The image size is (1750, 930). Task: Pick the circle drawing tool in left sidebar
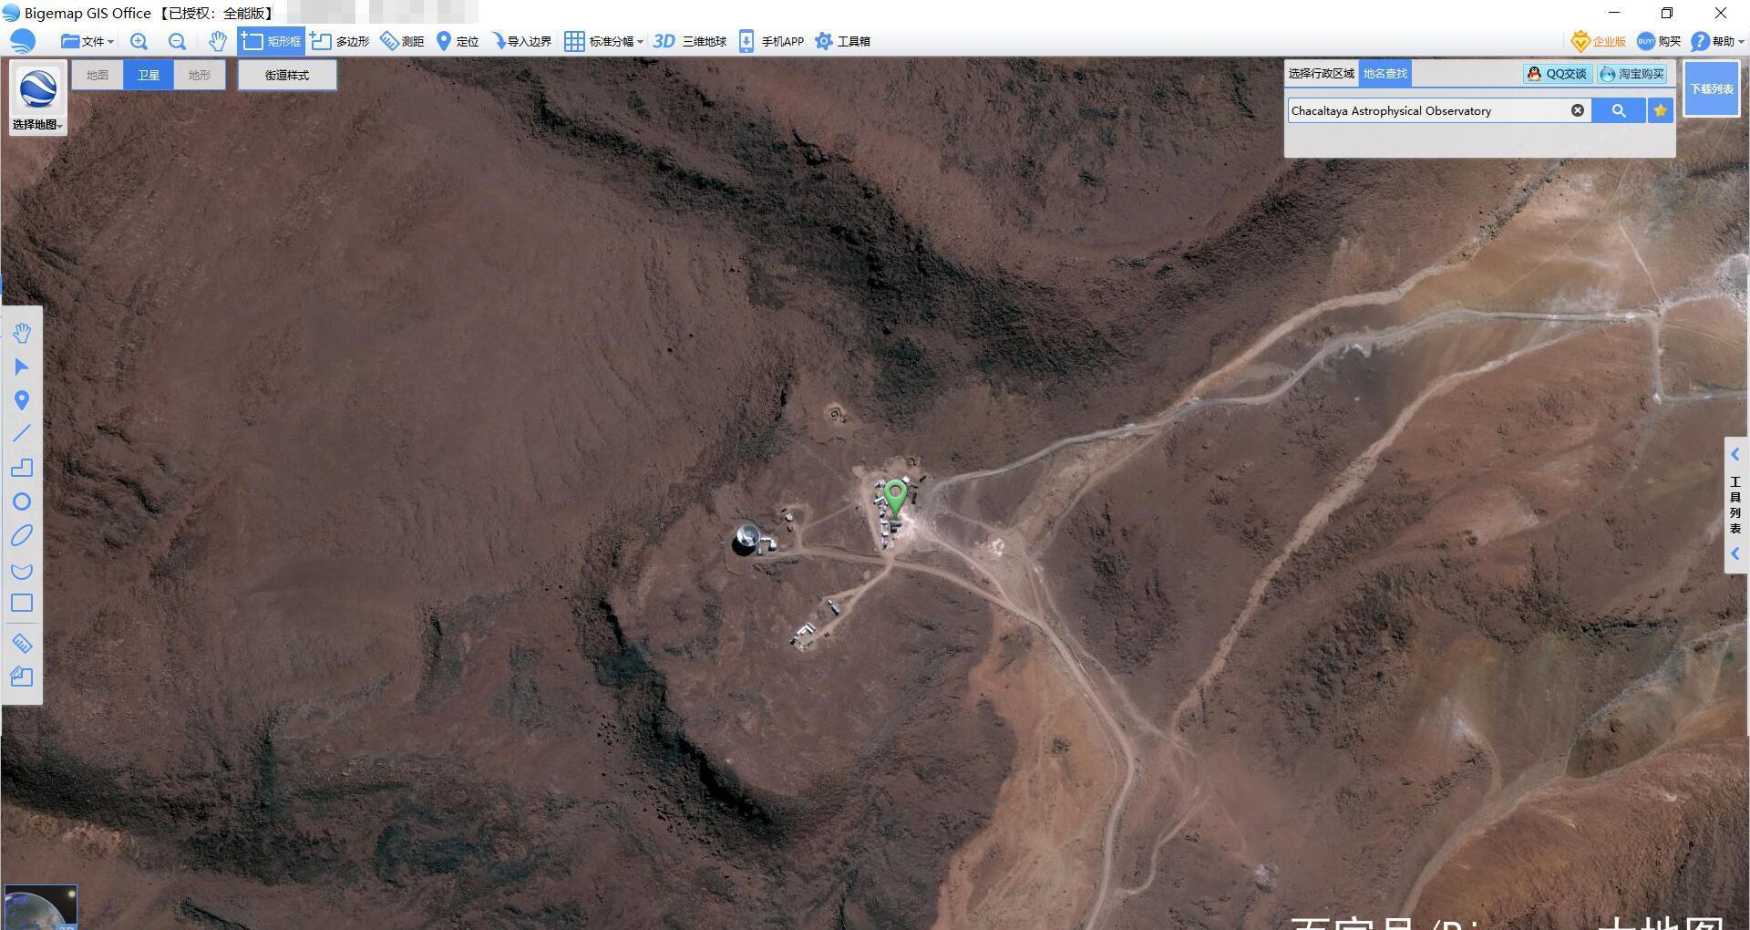(x=22, y=502)
